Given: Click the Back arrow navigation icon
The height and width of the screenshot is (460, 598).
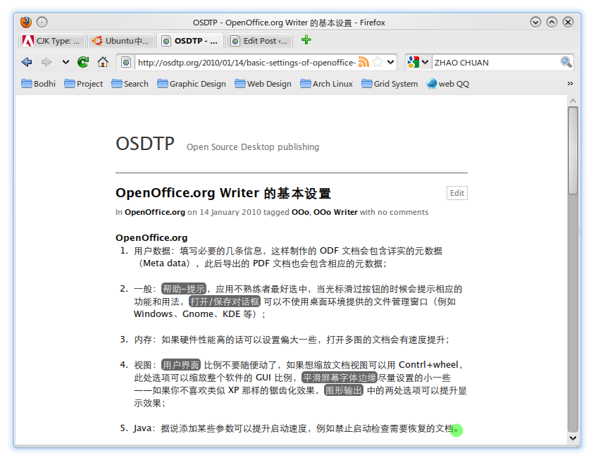Looking at the screenshot, I should pyautogui.click(x=27, y=62).
